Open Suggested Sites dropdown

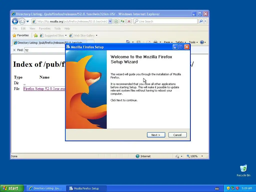pyautogui.click(x=53, y=35)
